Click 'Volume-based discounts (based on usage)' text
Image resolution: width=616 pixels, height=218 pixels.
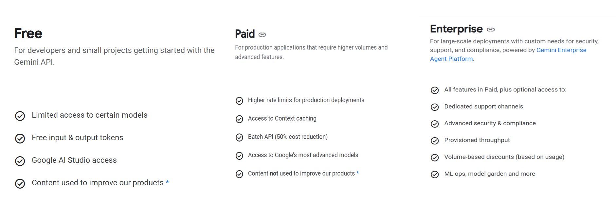(x=504, y=157)
